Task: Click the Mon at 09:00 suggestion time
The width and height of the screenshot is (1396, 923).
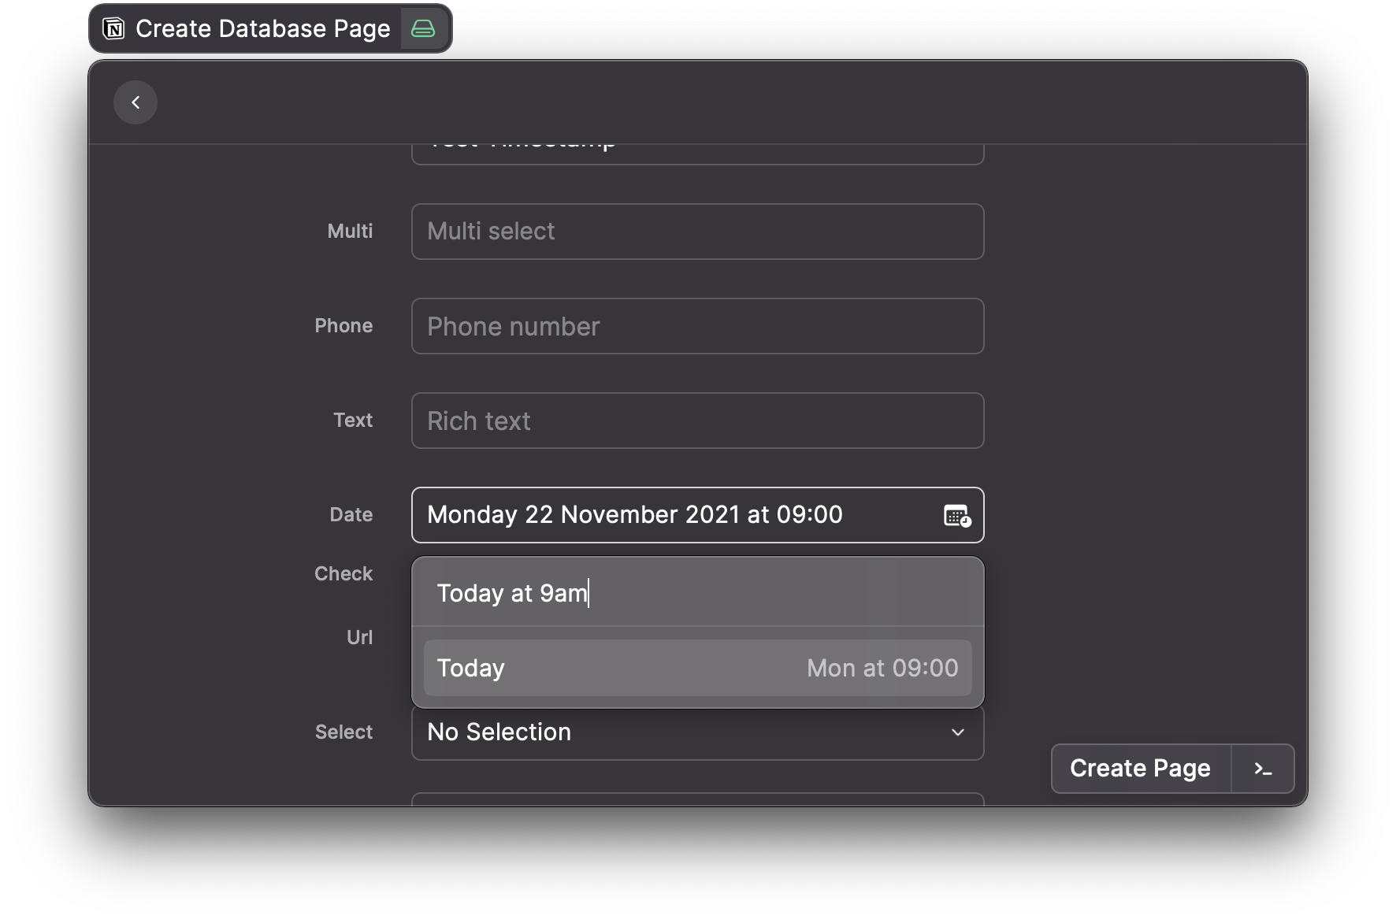Action: tap(882, 668)
